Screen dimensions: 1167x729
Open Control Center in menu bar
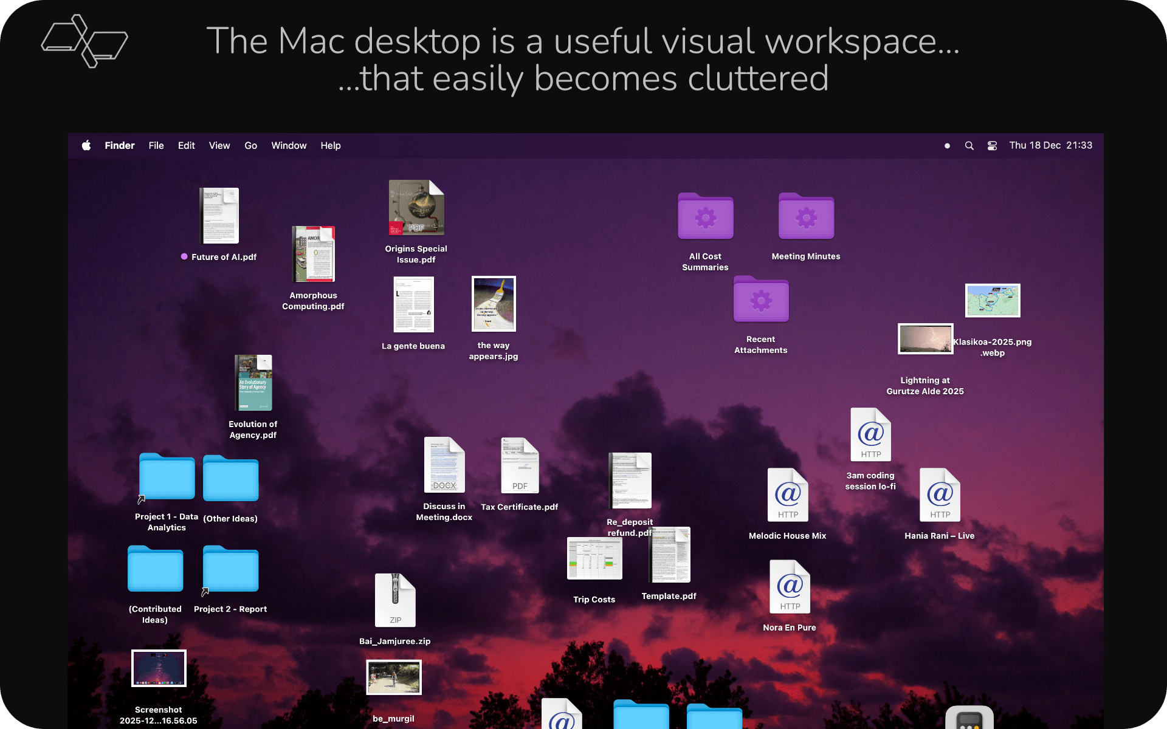pyautogui.click(x=992, y=146)
